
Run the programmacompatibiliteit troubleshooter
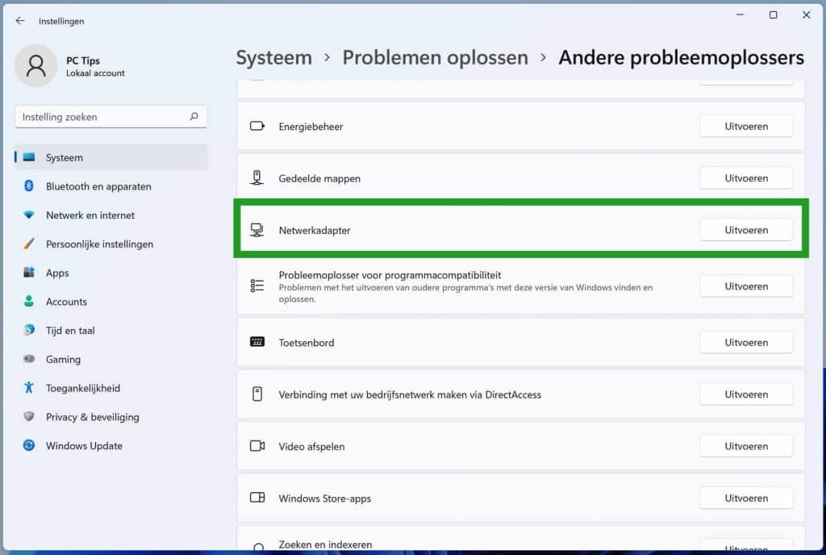[746, 286]
